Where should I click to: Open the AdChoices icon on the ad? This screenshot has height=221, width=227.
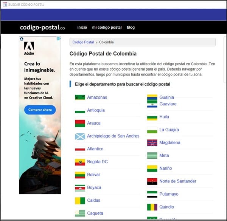[59, 39]
